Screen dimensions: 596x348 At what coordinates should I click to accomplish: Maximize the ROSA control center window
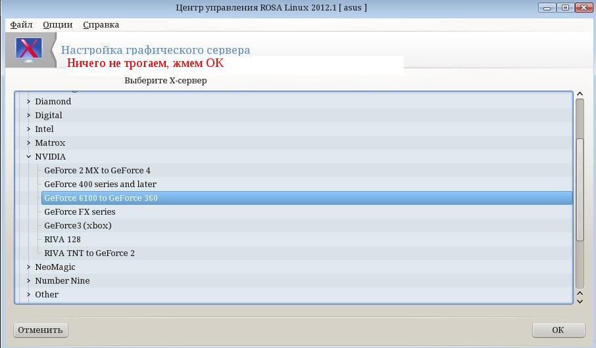[x=565, y=8]
